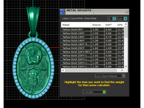144x108 pixels.
Task: Click the horizontal scrollbar thumb
Action: (91, 70)
